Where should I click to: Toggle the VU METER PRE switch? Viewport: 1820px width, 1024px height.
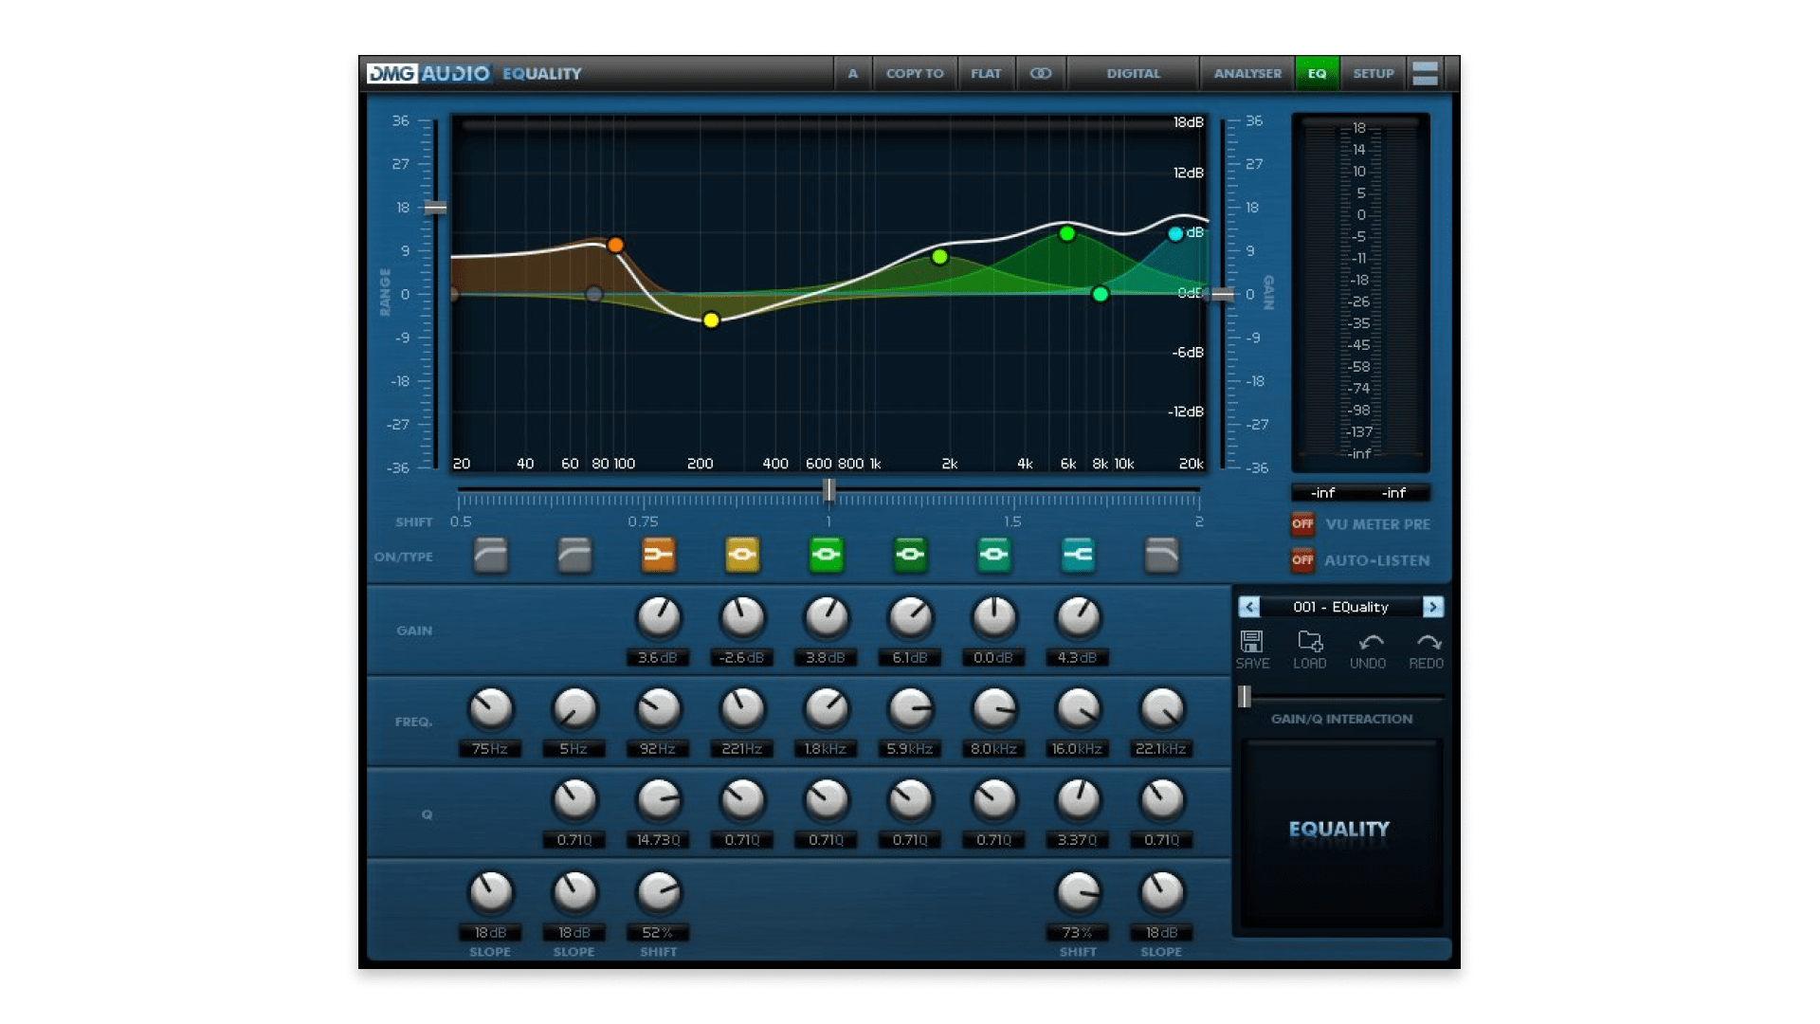coord(1302,523)
